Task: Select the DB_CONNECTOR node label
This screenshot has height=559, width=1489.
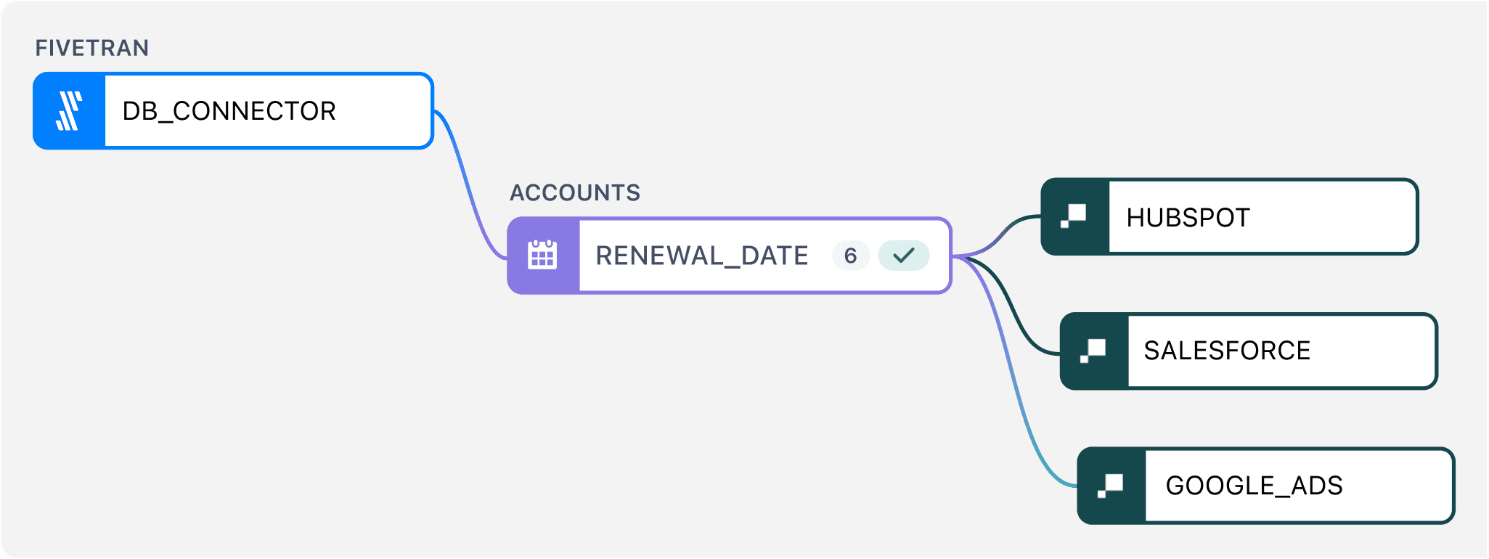Action: click(x=229, y=111)
